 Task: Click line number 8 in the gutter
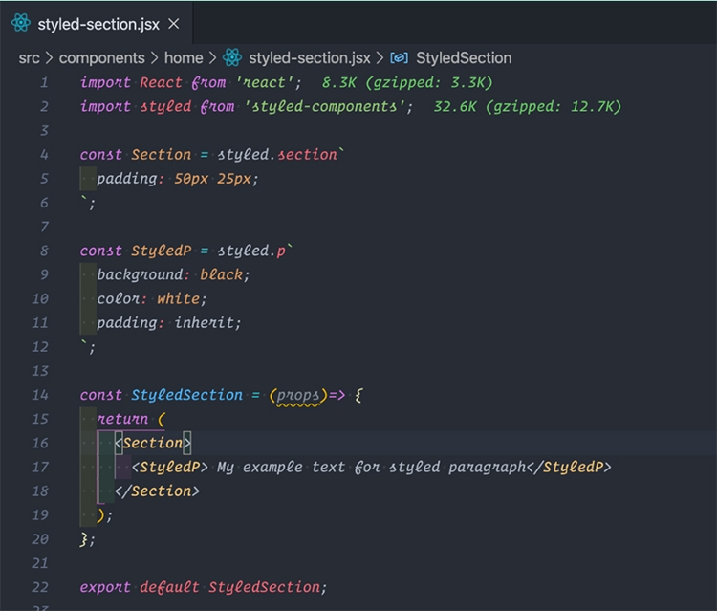(44, 251)
